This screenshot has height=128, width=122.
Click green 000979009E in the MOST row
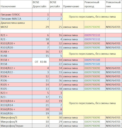[92, 27]
